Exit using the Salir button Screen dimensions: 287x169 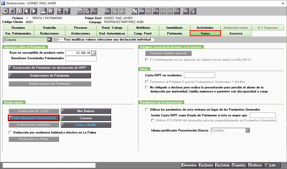pos(272,165)
